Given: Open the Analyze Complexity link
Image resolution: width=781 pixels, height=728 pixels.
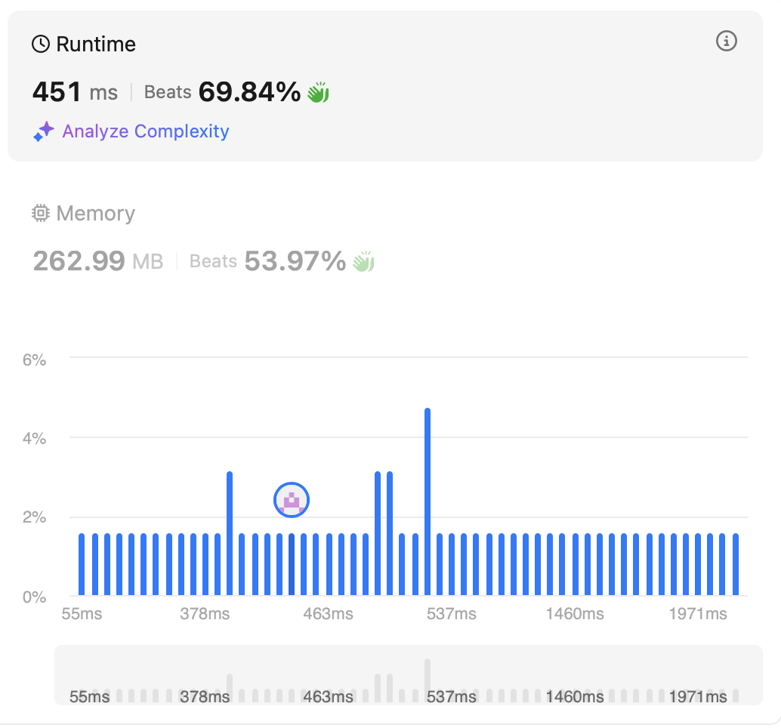Looking at the screenshot, I should [x=145, y=131].
